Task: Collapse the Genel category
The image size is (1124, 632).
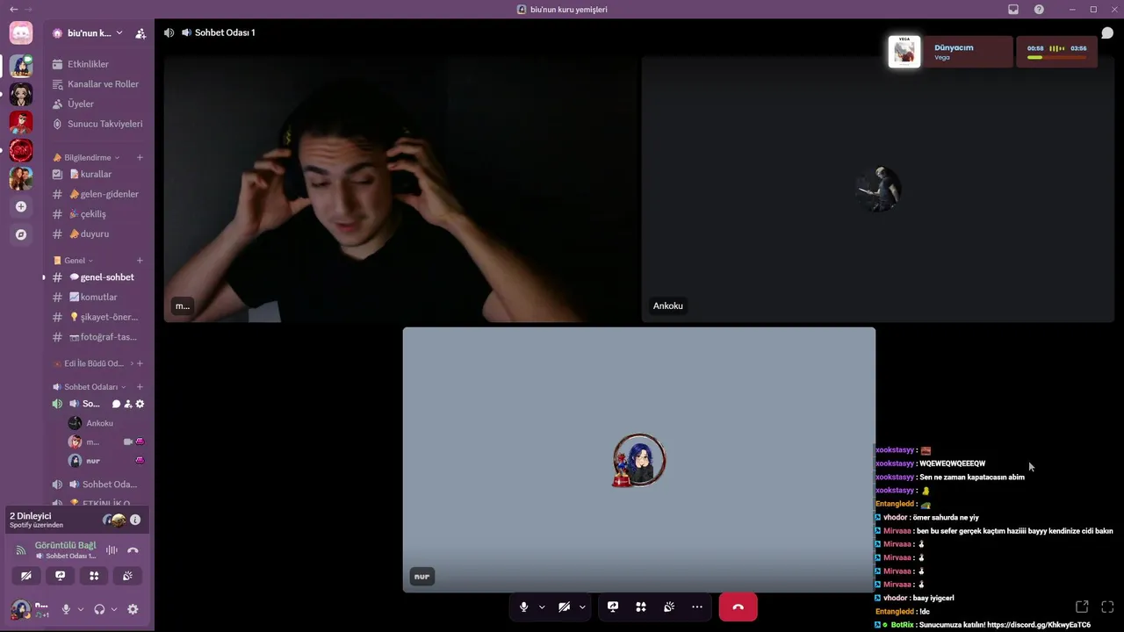Action: pyautogui.click(x=74, y=261)
